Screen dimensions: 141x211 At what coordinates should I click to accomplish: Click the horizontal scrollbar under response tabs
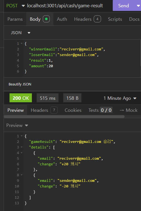[64, 117]
